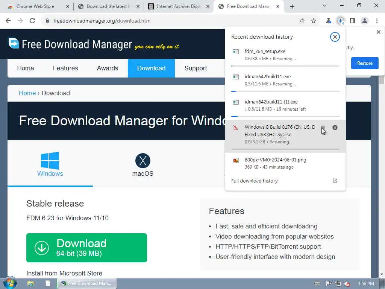The width and height of the screenshot is (385, 289).
Task: Select the Download navigation item
Action: pos(151,68)
